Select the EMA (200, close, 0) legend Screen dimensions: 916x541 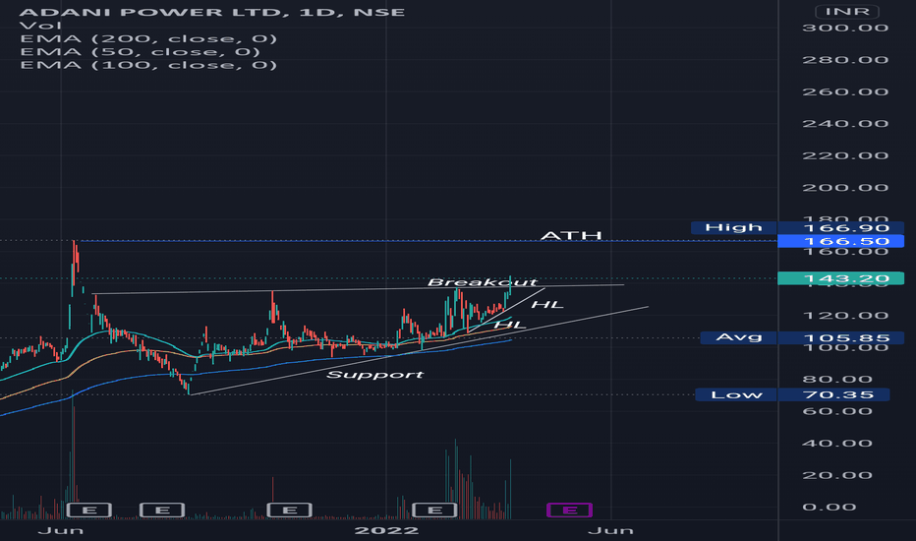(x=148, y=38)
